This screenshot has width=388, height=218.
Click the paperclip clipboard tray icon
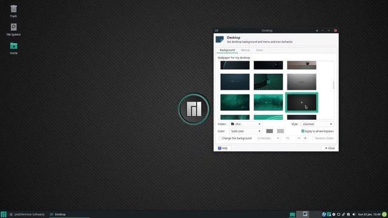tap(344, 214)
